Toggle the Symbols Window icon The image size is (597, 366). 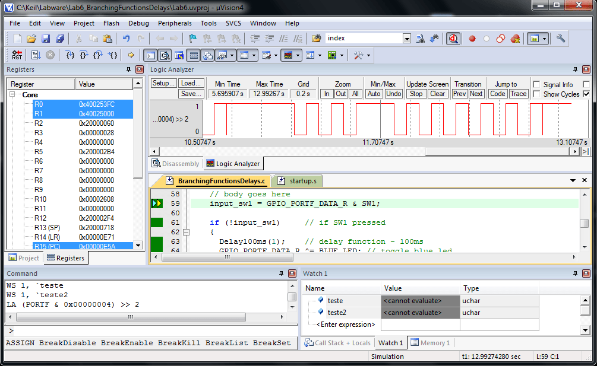click(179, 56)
